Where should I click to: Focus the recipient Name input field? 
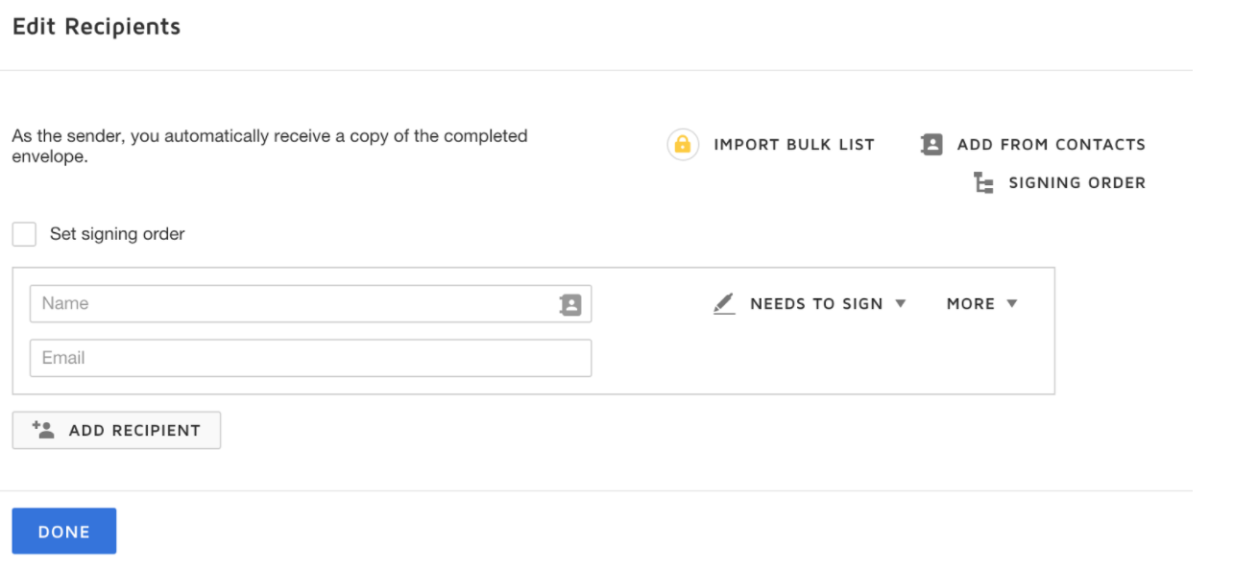tap(310, 303)
